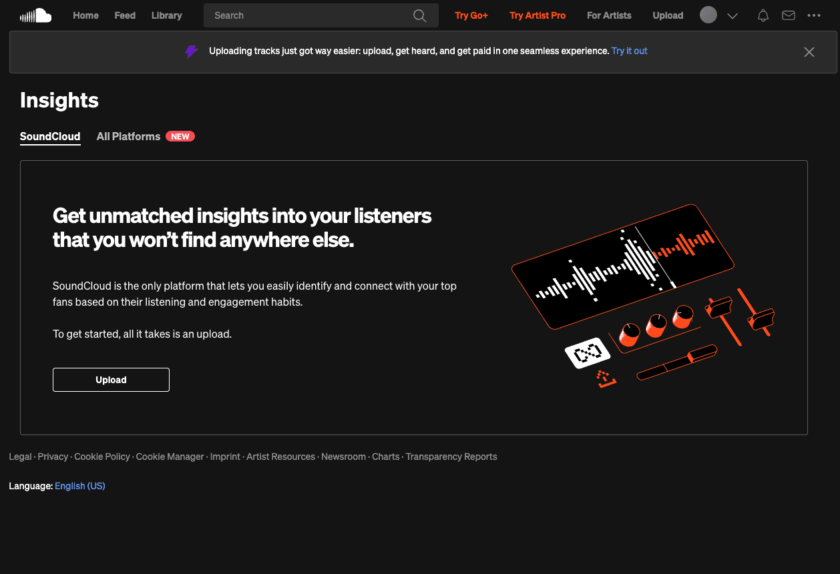Click the search magnifier icon
This screenshot has width=840, height=574.
point(419,15)
